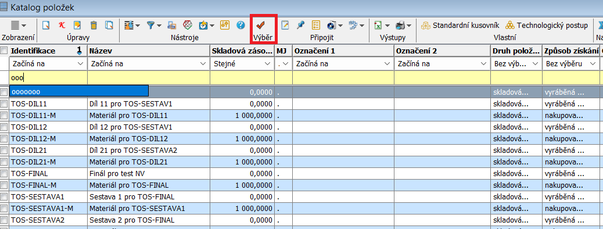
Task: Open the blue question mark help icon
Action: [241, 26]
